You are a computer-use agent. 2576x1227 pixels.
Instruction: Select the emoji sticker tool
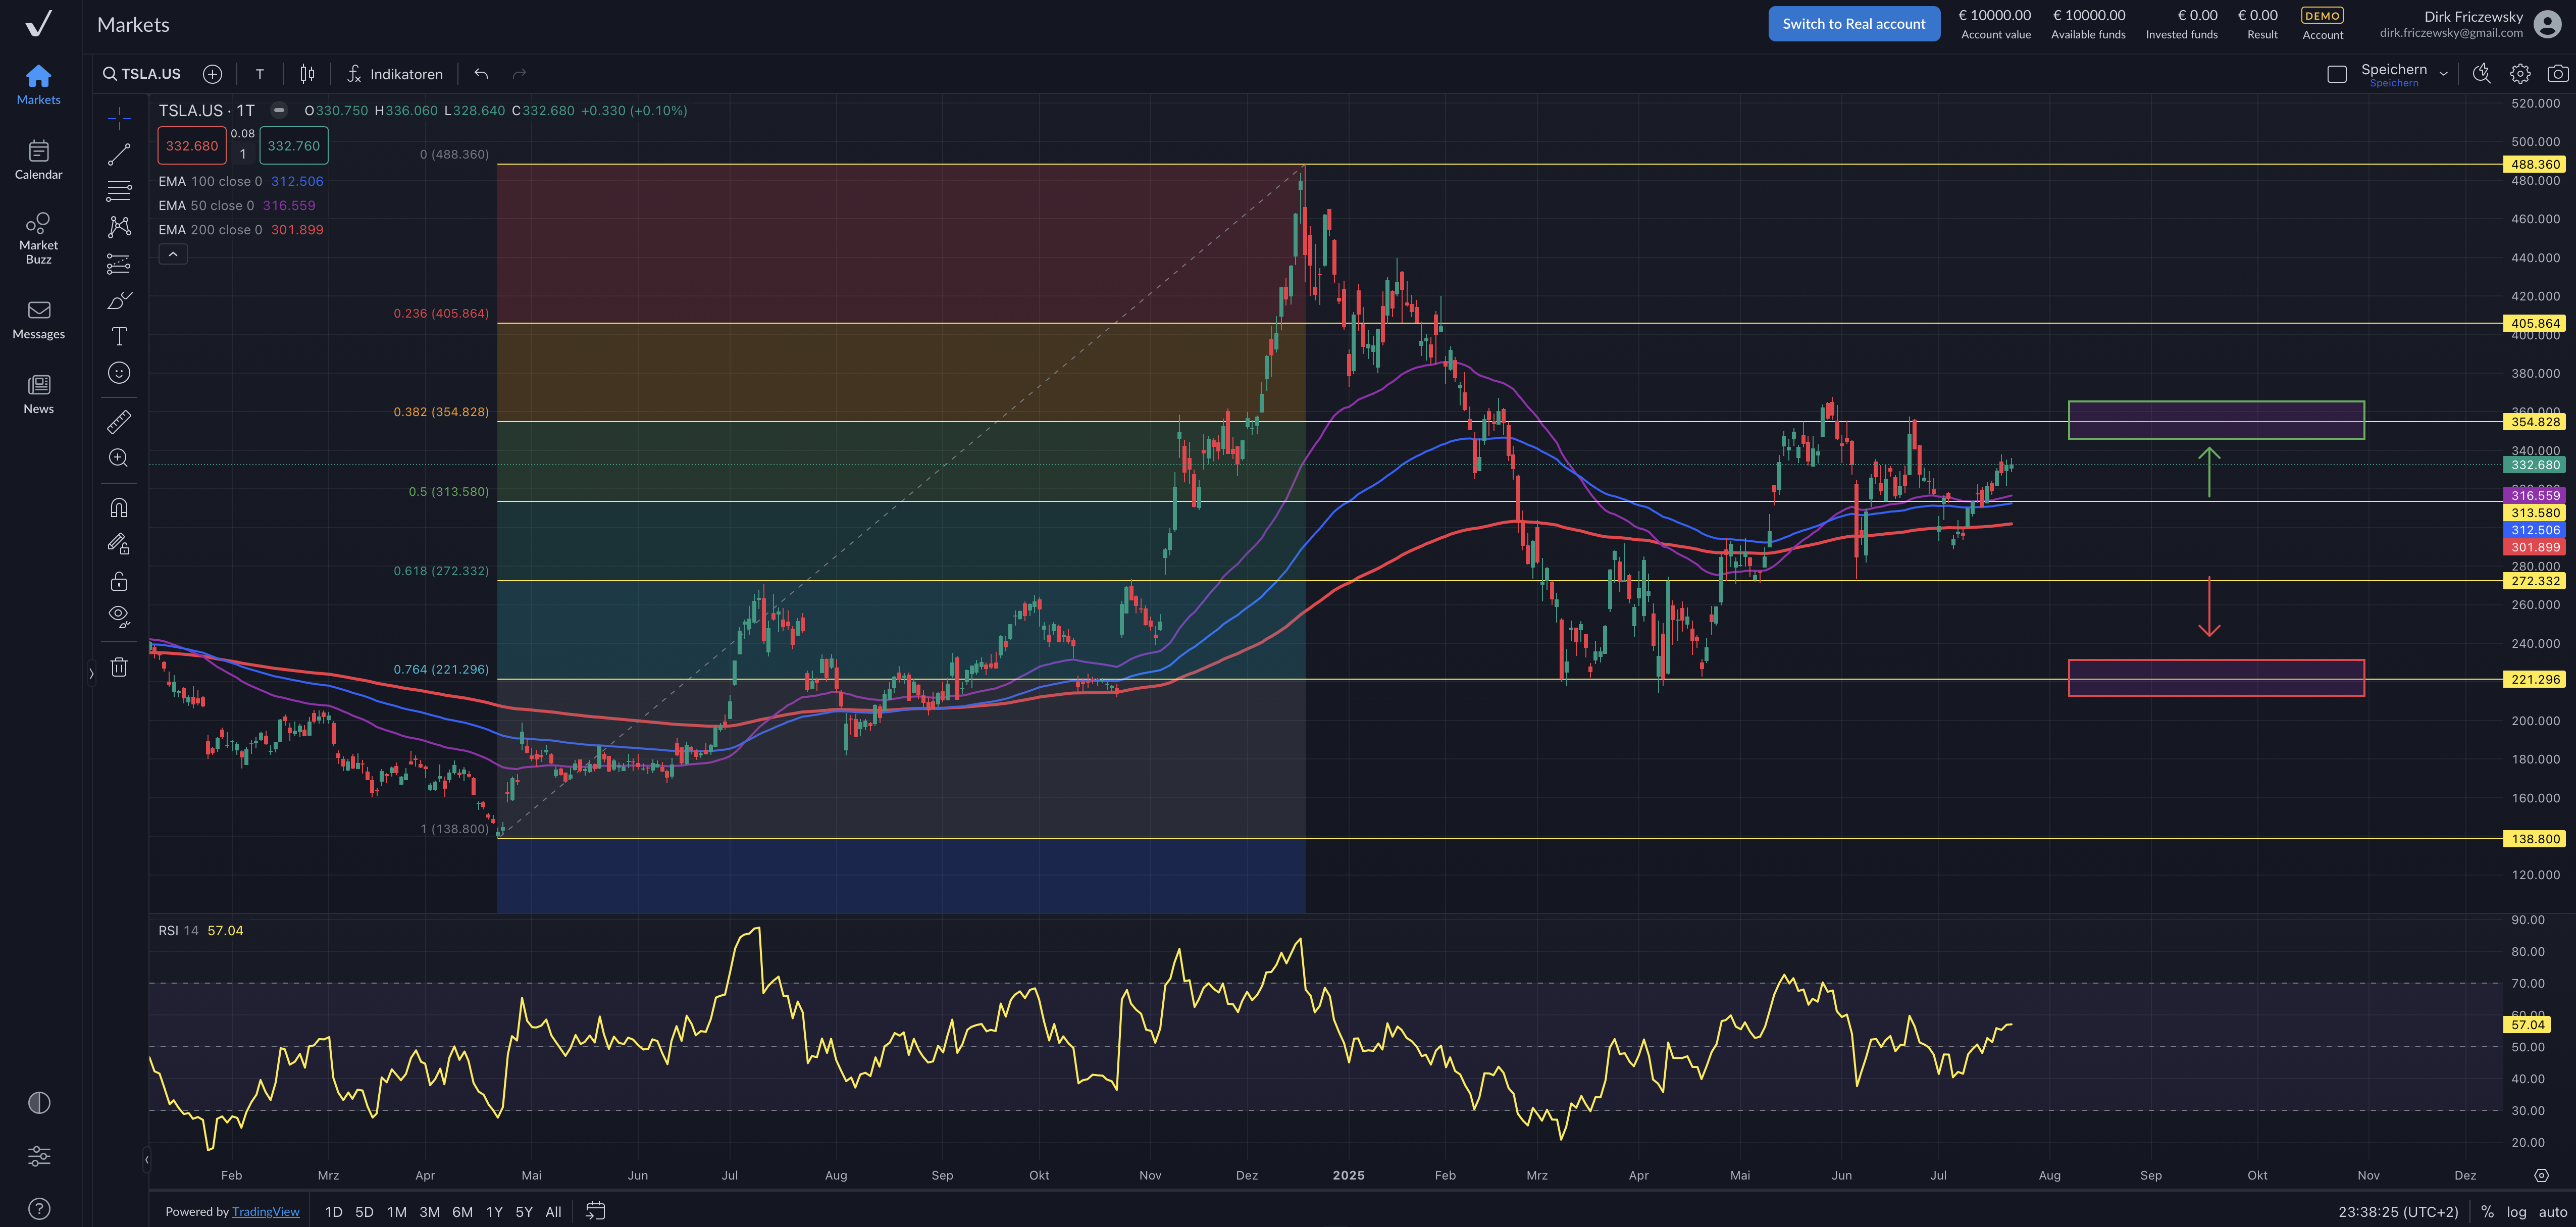tap(119, 373)
